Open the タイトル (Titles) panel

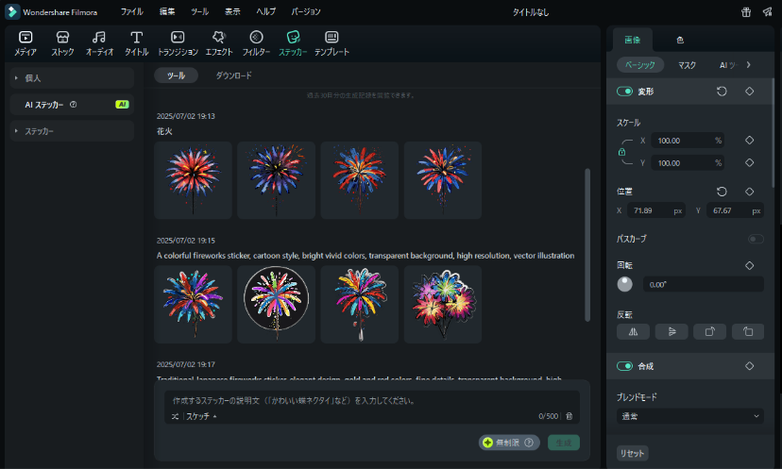click(x=136, y=42)
